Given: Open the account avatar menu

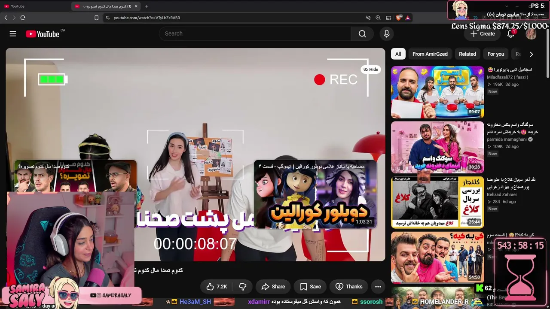Looking at the screenshot, I should [531, 34].
